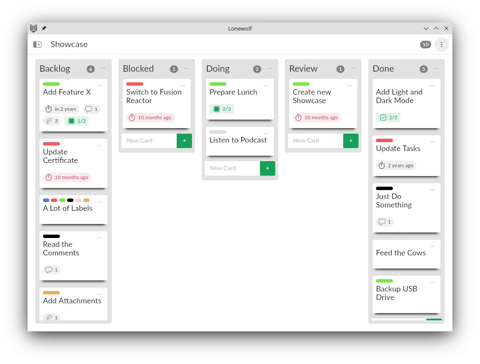This screenshot has height=364, width=480.
Task: Open the 'Backup USB Drive' card
Action: point(407,294)
